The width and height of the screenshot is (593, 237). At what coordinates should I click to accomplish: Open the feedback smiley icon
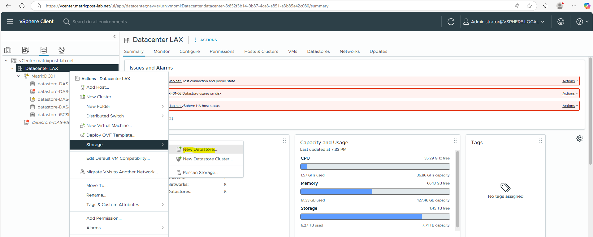561,22
